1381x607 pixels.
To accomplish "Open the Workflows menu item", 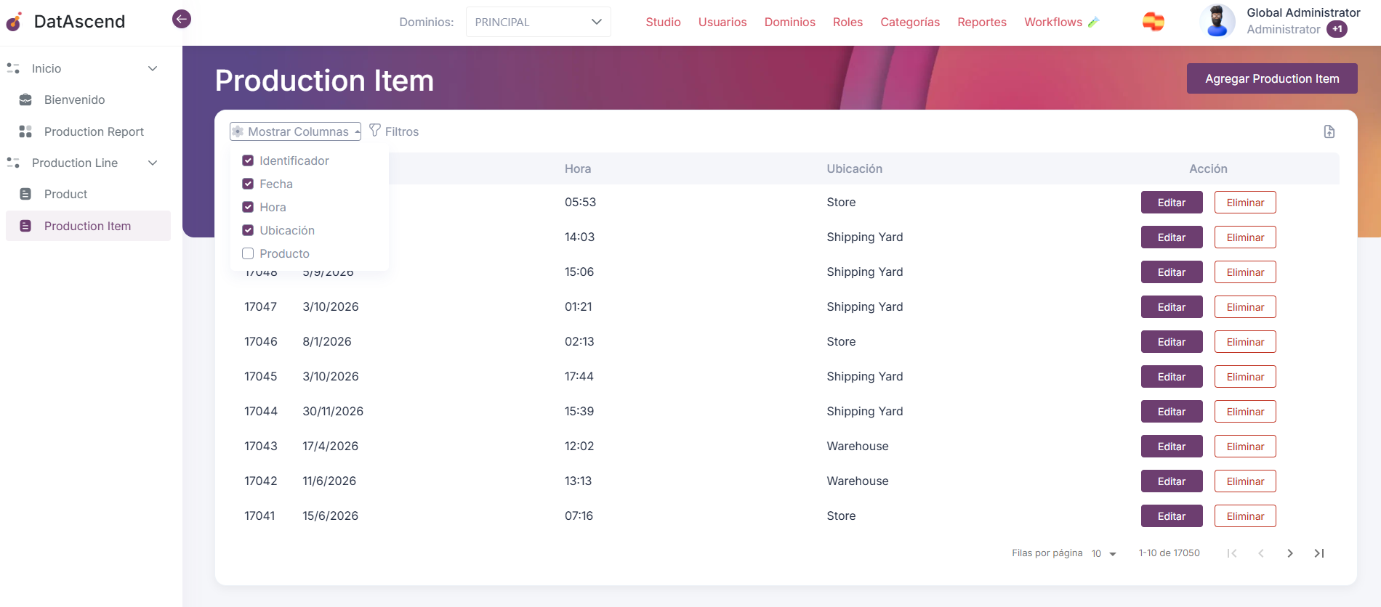I will pyautogui.click(x=1052, y=22).
